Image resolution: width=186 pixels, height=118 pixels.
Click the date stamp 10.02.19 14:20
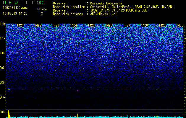point(15,14)
